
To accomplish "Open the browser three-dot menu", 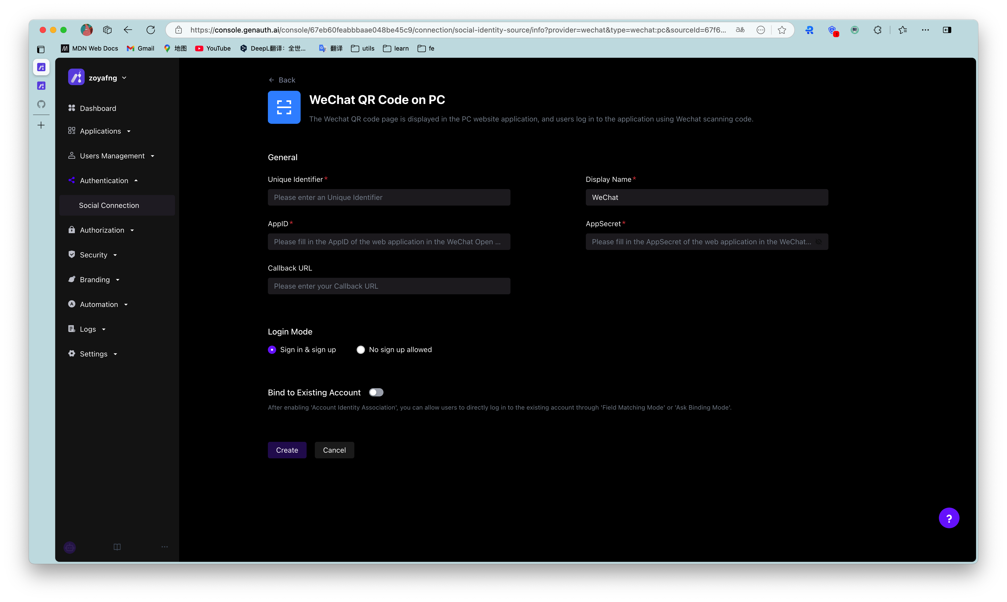I will pos(925,30).
